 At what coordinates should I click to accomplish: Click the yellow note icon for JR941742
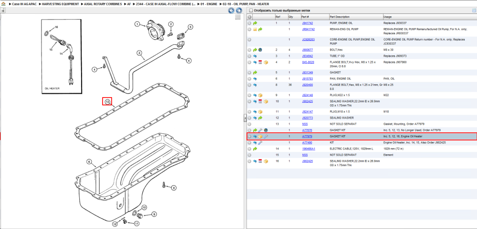pos(255,30)
